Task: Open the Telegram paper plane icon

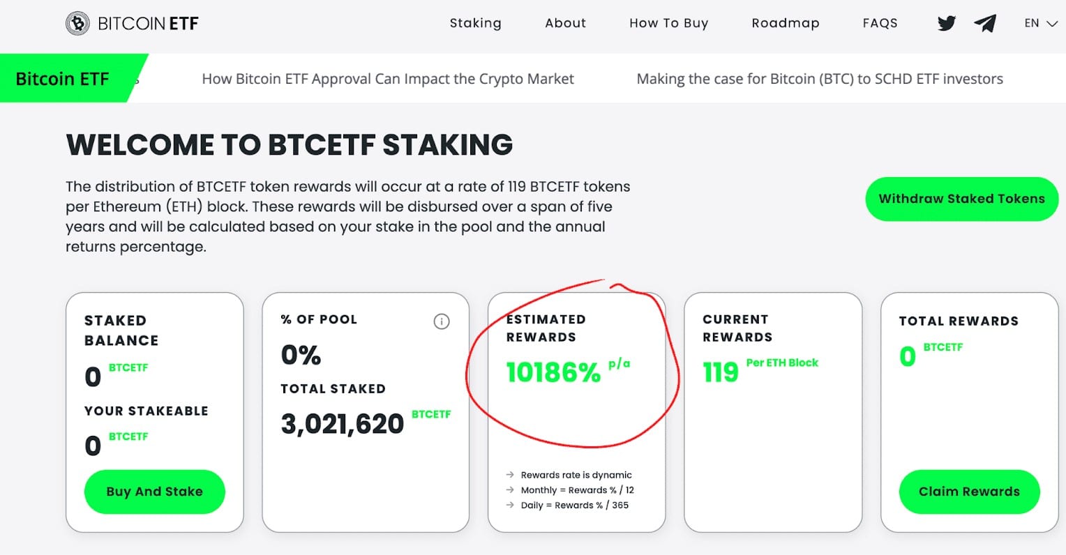Action: tap(985, 24)
